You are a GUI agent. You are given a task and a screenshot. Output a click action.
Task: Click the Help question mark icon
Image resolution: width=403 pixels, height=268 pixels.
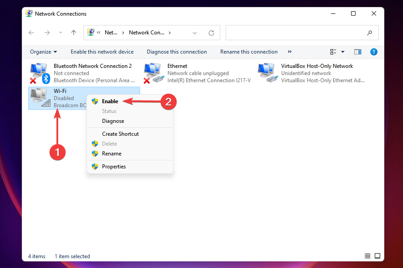(374, 52)
